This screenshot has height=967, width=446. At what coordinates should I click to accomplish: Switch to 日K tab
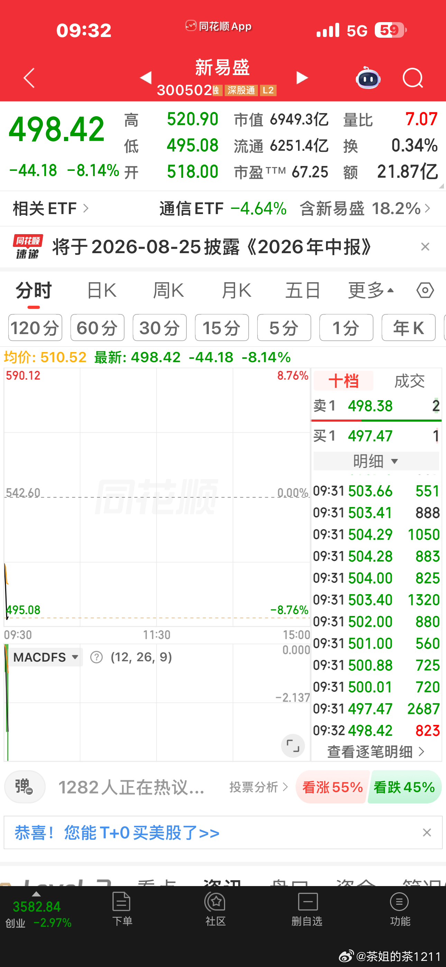[x=101, y=291]
